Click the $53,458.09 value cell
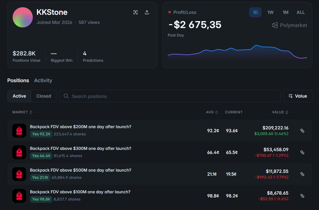This screenshot has height=210, width=319. click(276, 150)
